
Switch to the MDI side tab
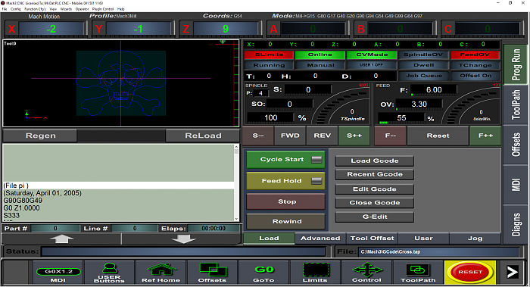516,185
